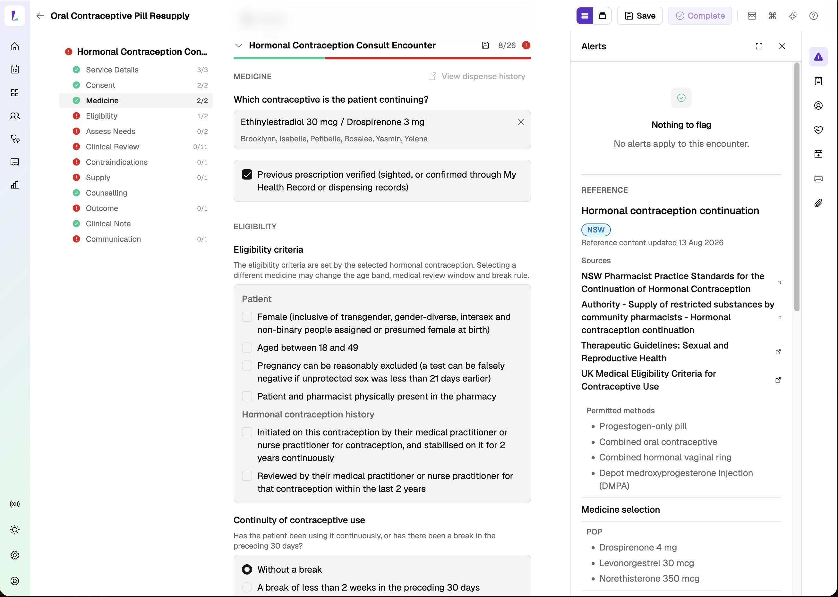Open the stethoscope icon in left sidebar
Screen dimensions: 838x597
pyautogui.click(x=15, y=139)
